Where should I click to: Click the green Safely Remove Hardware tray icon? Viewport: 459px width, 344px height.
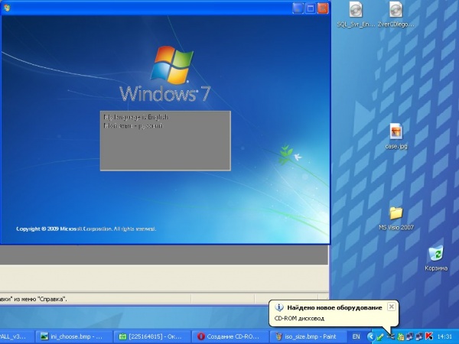380,336
